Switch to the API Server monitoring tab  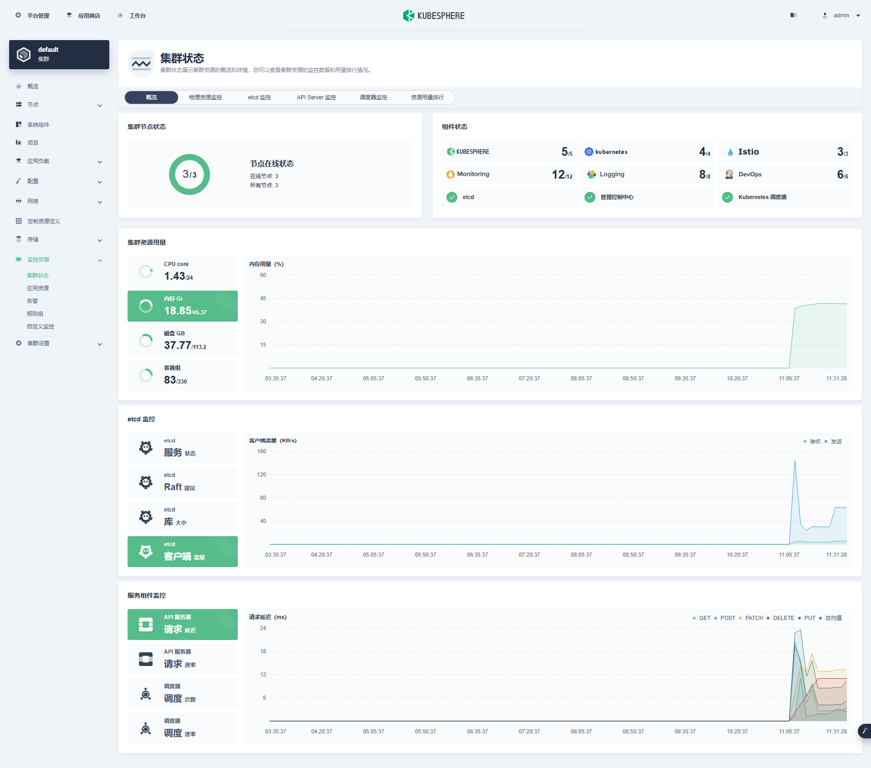316,97
